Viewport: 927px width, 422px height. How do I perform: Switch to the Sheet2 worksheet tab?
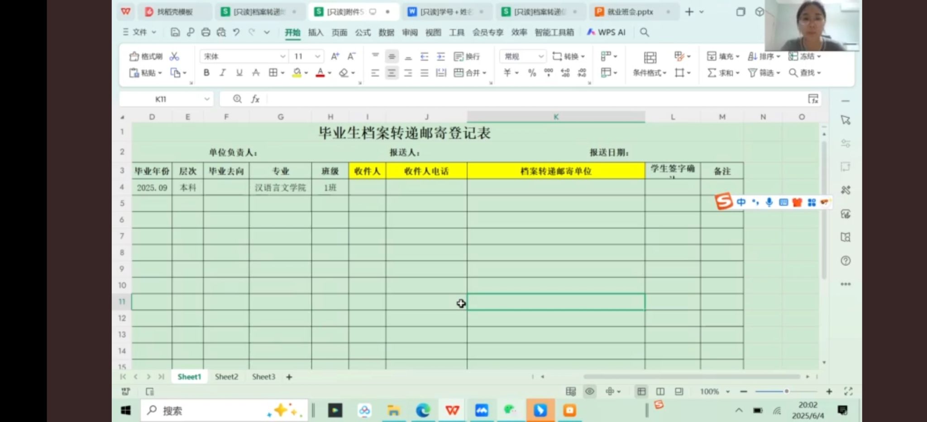226,377
